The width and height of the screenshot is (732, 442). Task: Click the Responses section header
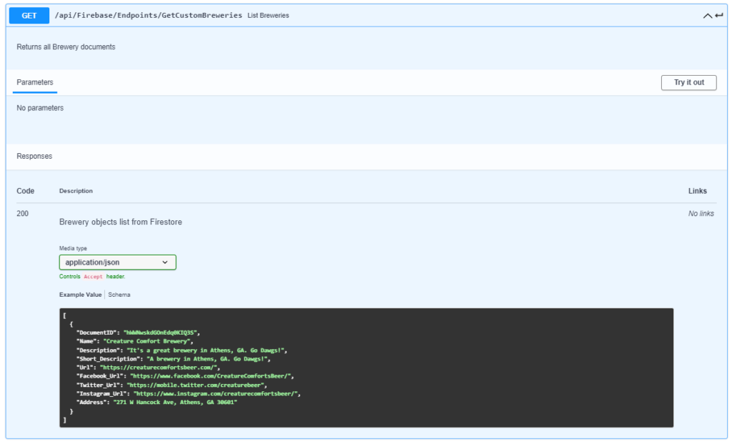34,156
